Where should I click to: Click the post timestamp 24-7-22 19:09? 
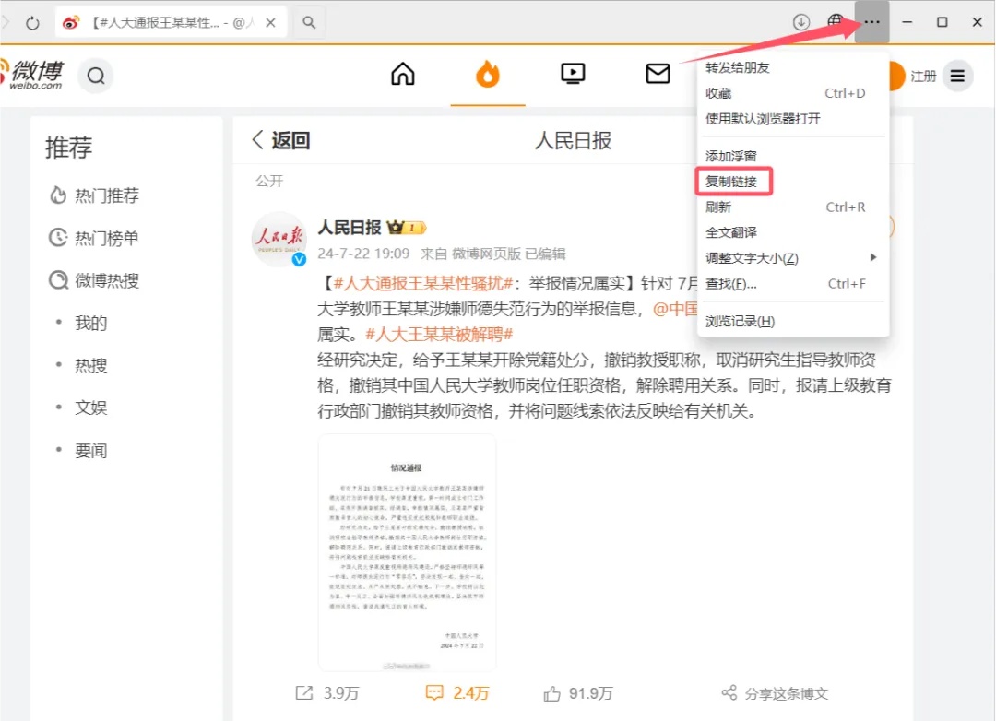coord(363,254)
